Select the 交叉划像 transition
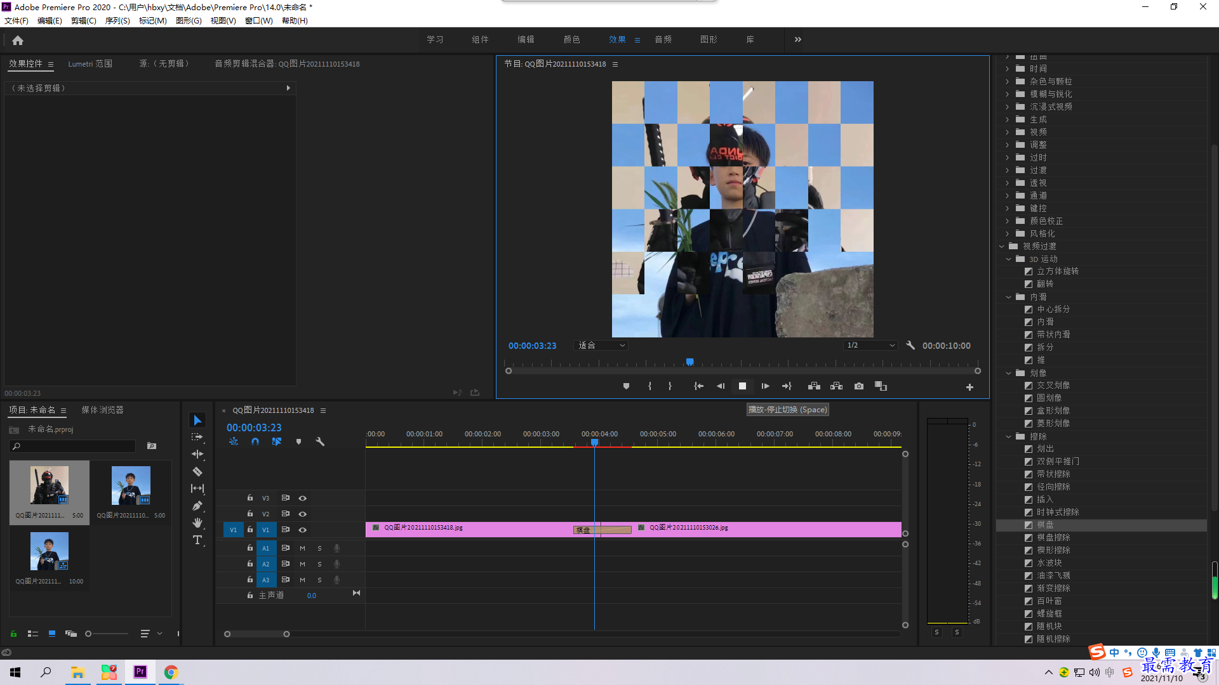The image size is (1219, 685). pos(1053,386)
